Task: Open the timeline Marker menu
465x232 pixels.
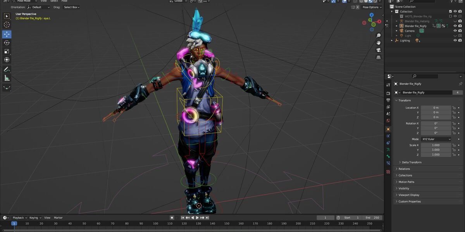Action: coord(58,218)
